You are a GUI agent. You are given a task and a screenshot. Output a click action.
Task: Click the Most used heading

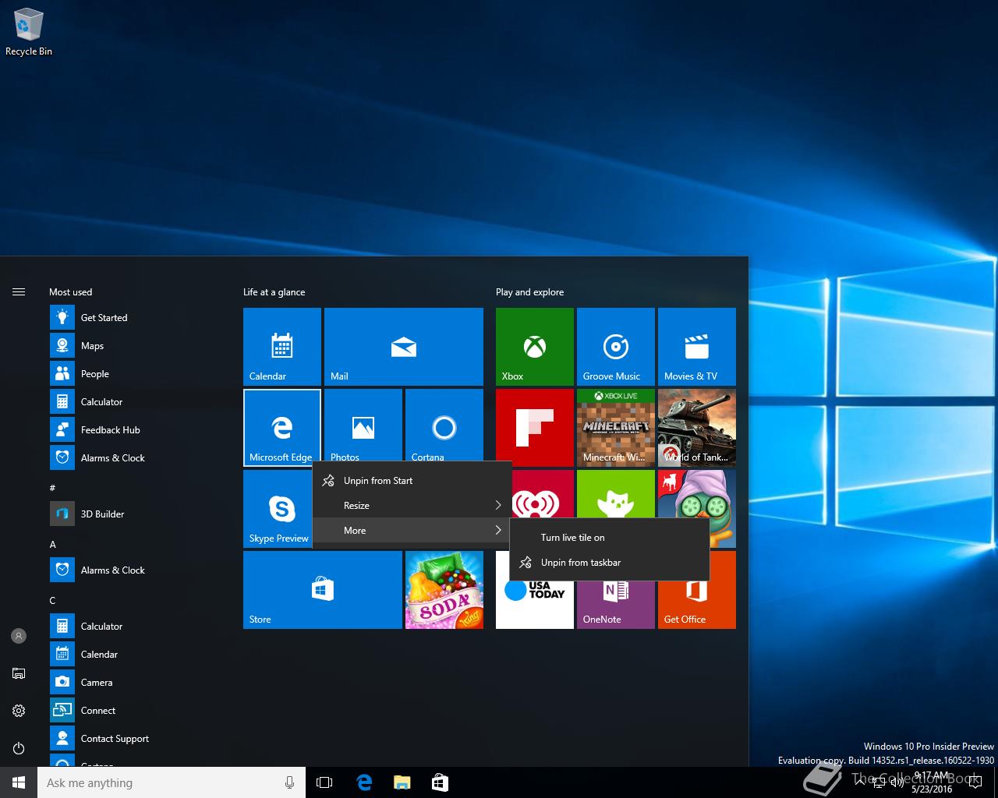point(70,292)
